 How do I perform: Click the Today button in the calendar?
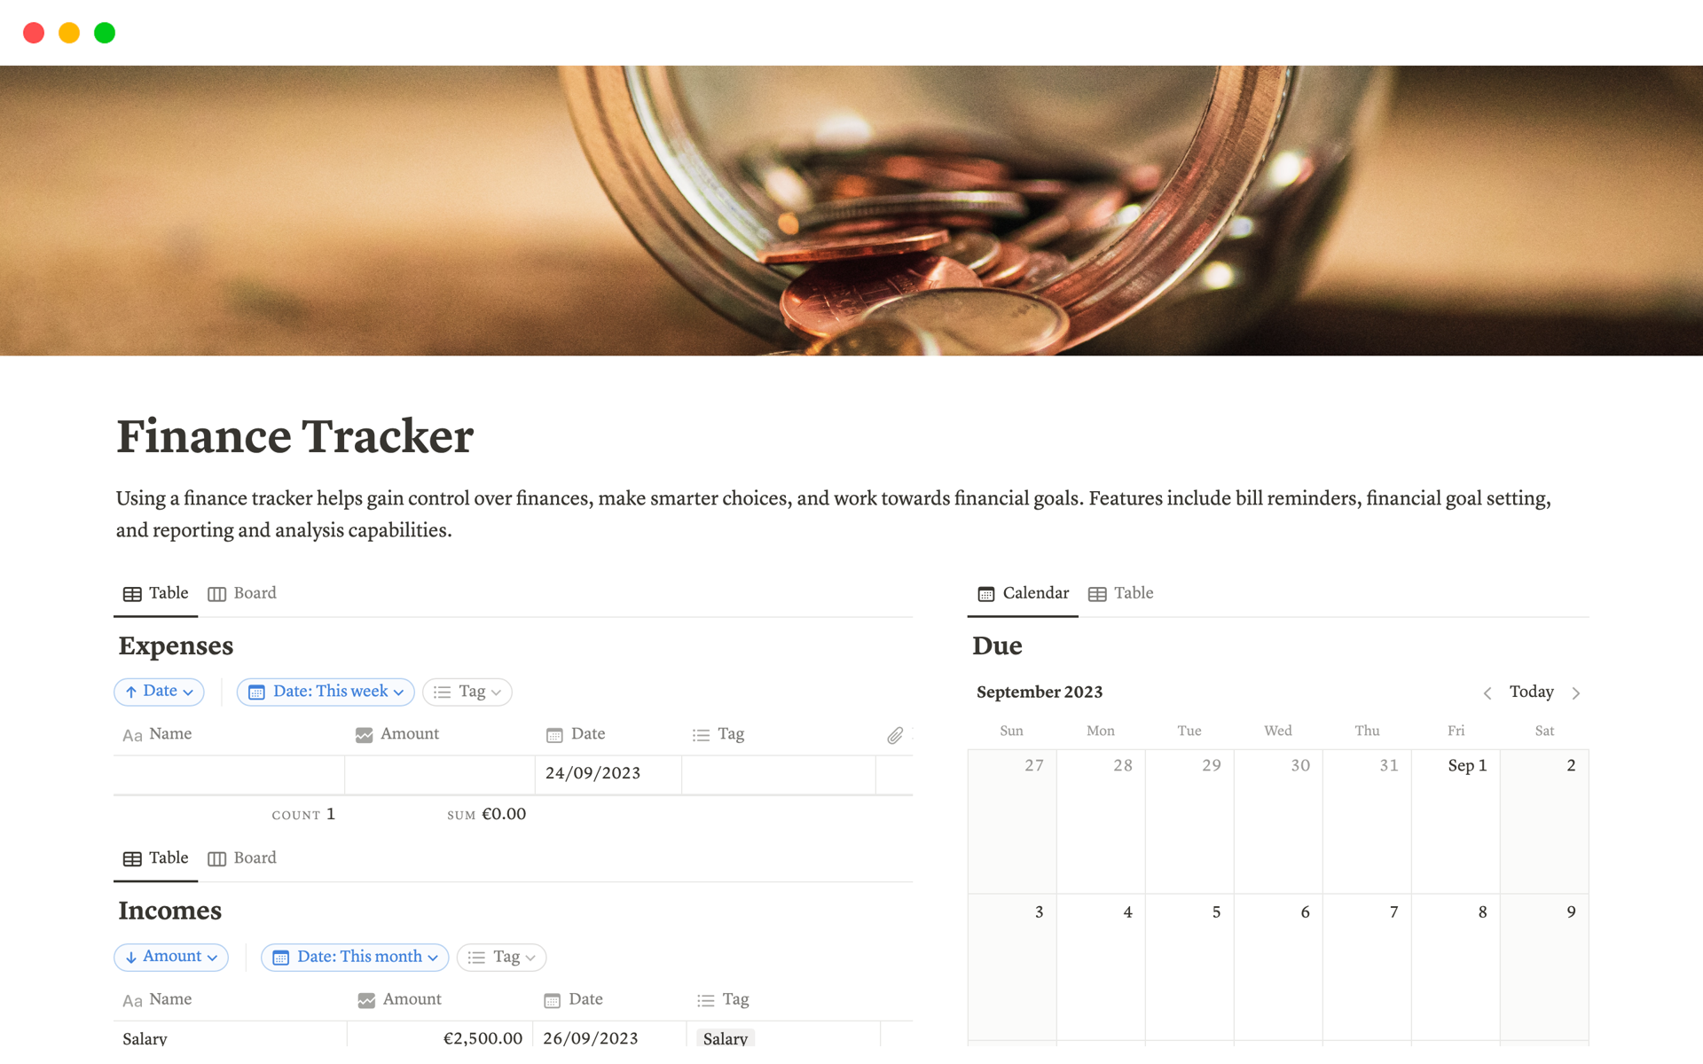(1531, 692)
